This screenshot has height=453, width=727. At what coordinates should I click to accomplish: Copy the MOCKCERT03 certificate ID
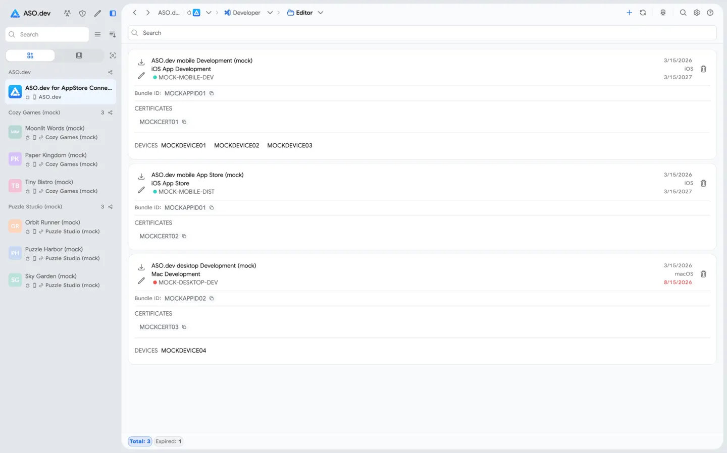click(x=184, y=327)
